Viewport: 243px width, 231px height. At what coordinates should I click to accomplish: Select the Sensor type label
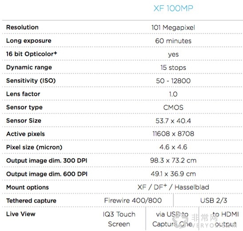[24, 107]
